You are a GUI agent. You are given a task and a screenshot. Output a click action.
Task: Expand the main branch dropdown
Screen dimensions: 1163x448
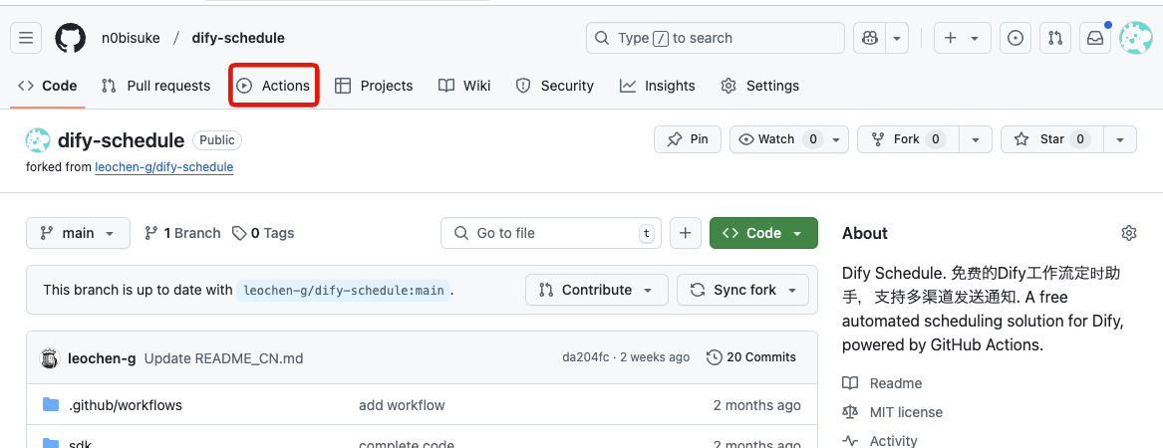(x=78, y=233)
